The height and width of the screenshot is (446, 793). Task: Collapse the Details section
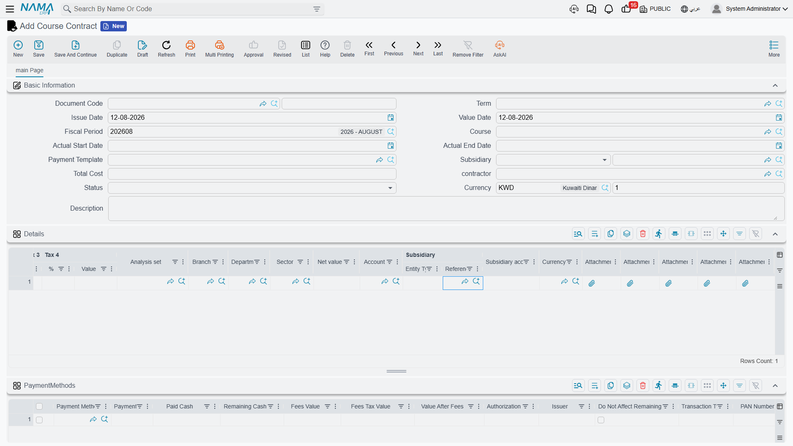point(775,234)
